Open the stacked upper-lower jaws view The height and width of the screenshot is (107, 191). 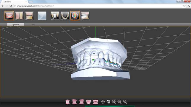tap(29, 16)
